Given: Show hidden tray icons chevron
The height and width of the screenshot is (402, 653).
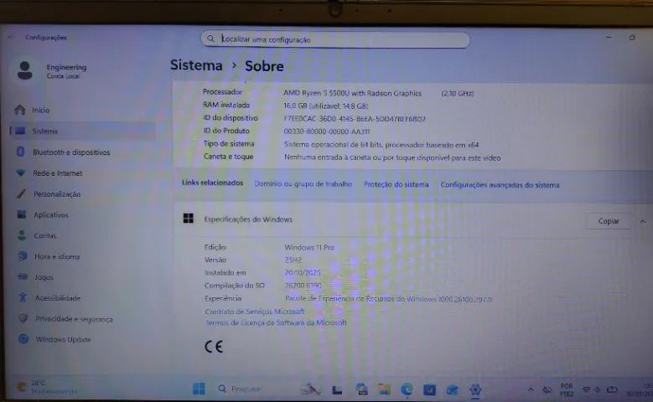Looking at the screenshot, I should [531, 390].
